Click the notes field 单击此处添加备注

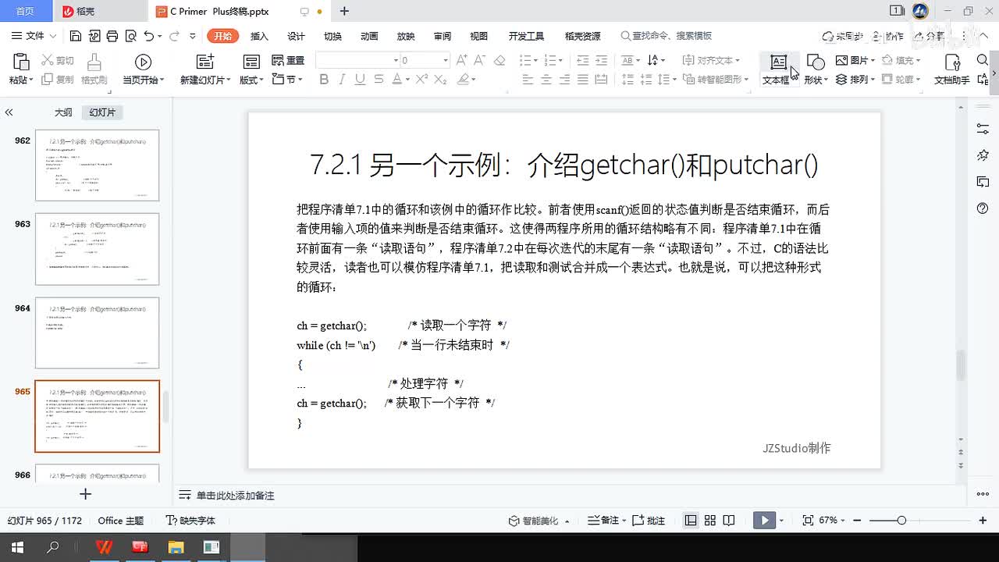click(235, 496)
